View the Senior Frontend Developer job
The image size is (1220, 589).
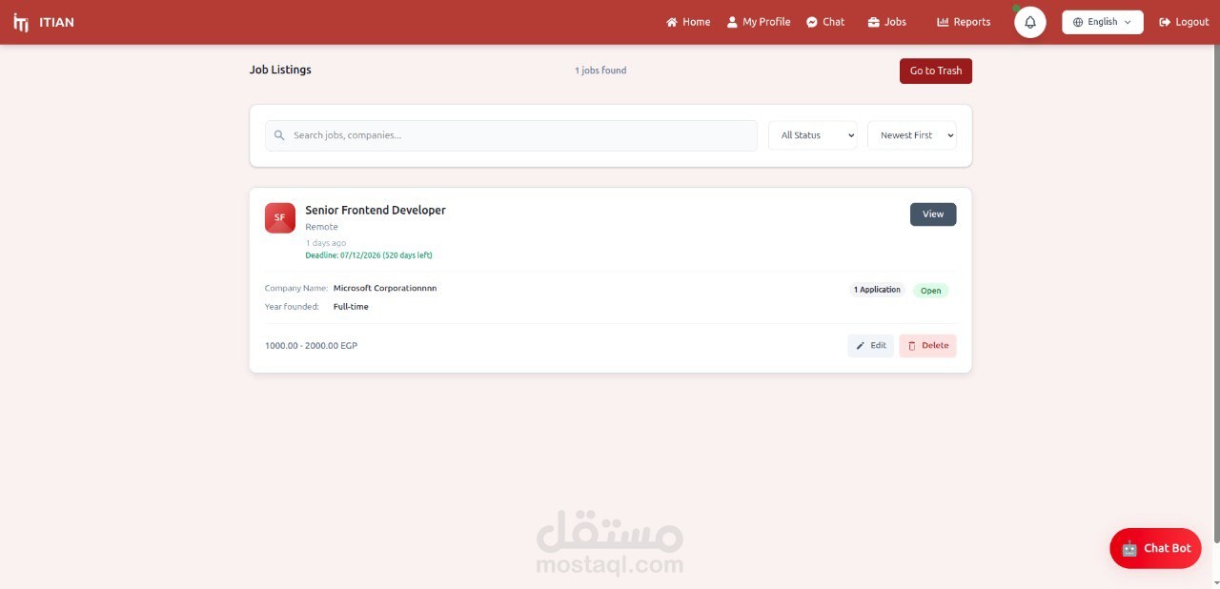(933, 214)
